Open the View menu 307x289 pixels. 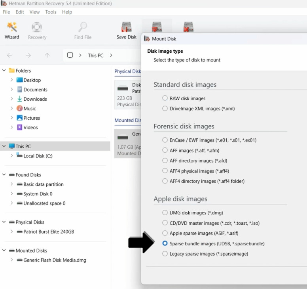34,12
